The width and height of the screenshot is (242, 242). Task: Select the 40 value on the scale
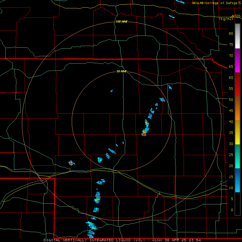(x=231, y=122)
